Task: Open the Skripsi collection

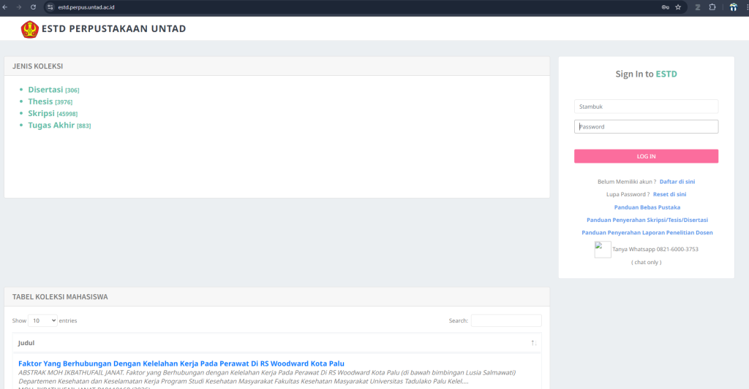Action: click(x=42, y=114)
